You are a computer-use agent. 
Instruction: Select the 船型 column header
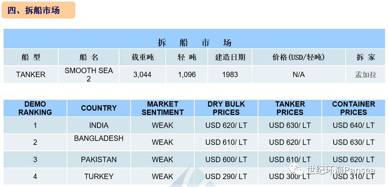coord(31,57)
